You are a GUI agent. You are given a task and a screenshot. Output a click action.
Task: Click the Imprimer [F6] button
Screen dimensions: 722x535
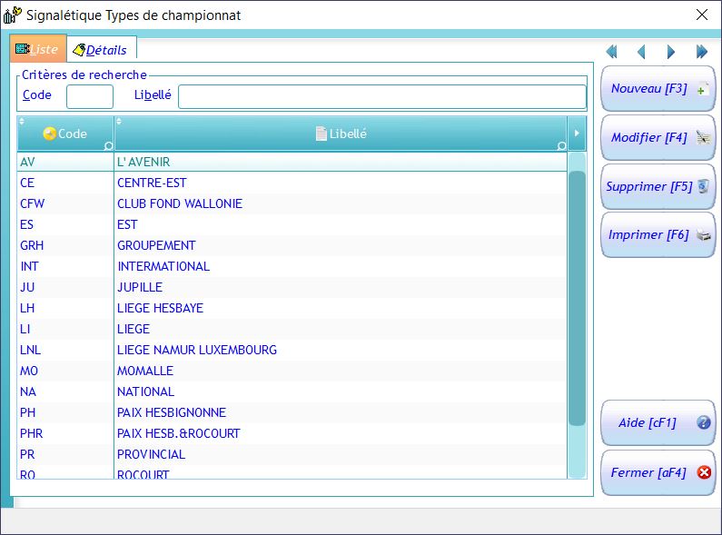click(x=658, y=235)
